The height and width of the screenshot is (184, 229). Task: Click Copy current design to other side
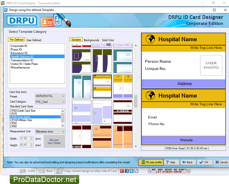point(86,171)
